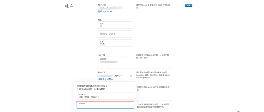Image resolution: width=264 pixels, height=112 pixels.
Task: Click the green icon at bottom-right corner
Action: coord(239,111)
